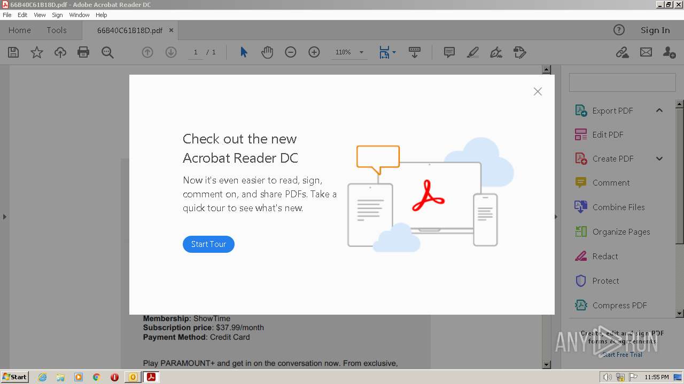Screen dimensions: 684x384
Task: Print the document with printer icon
Action: click(x=83, y=52)
